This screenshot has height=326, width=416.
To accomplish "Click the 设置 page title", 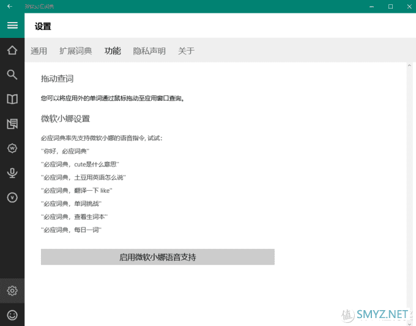I will point(43,26).
